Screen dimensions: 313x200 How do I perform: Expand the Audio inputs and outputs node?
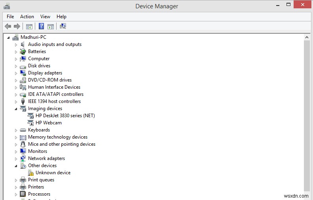tap(16, 45)
